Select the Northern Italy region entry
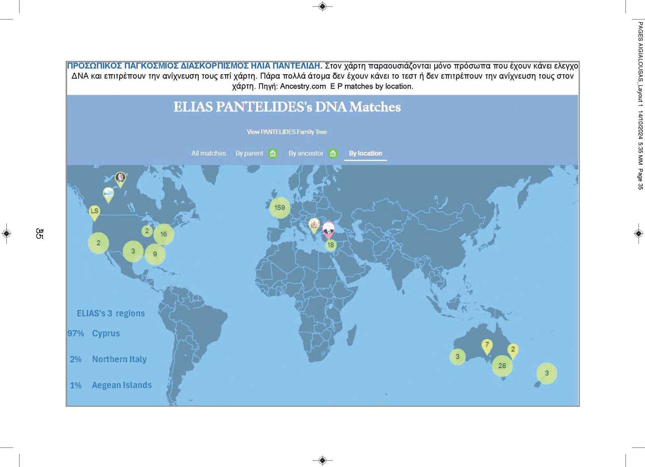The width and height of the screenshot is (645, 467). click(x=108, y=359)
